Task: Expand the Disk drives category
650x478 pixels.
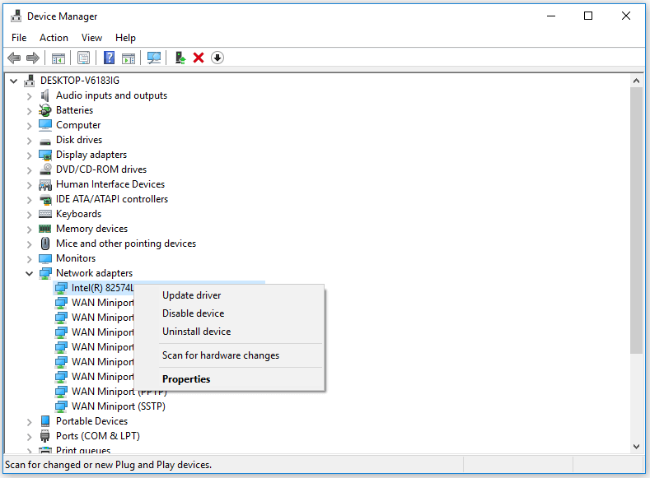Action: click(x=29, y=141)
